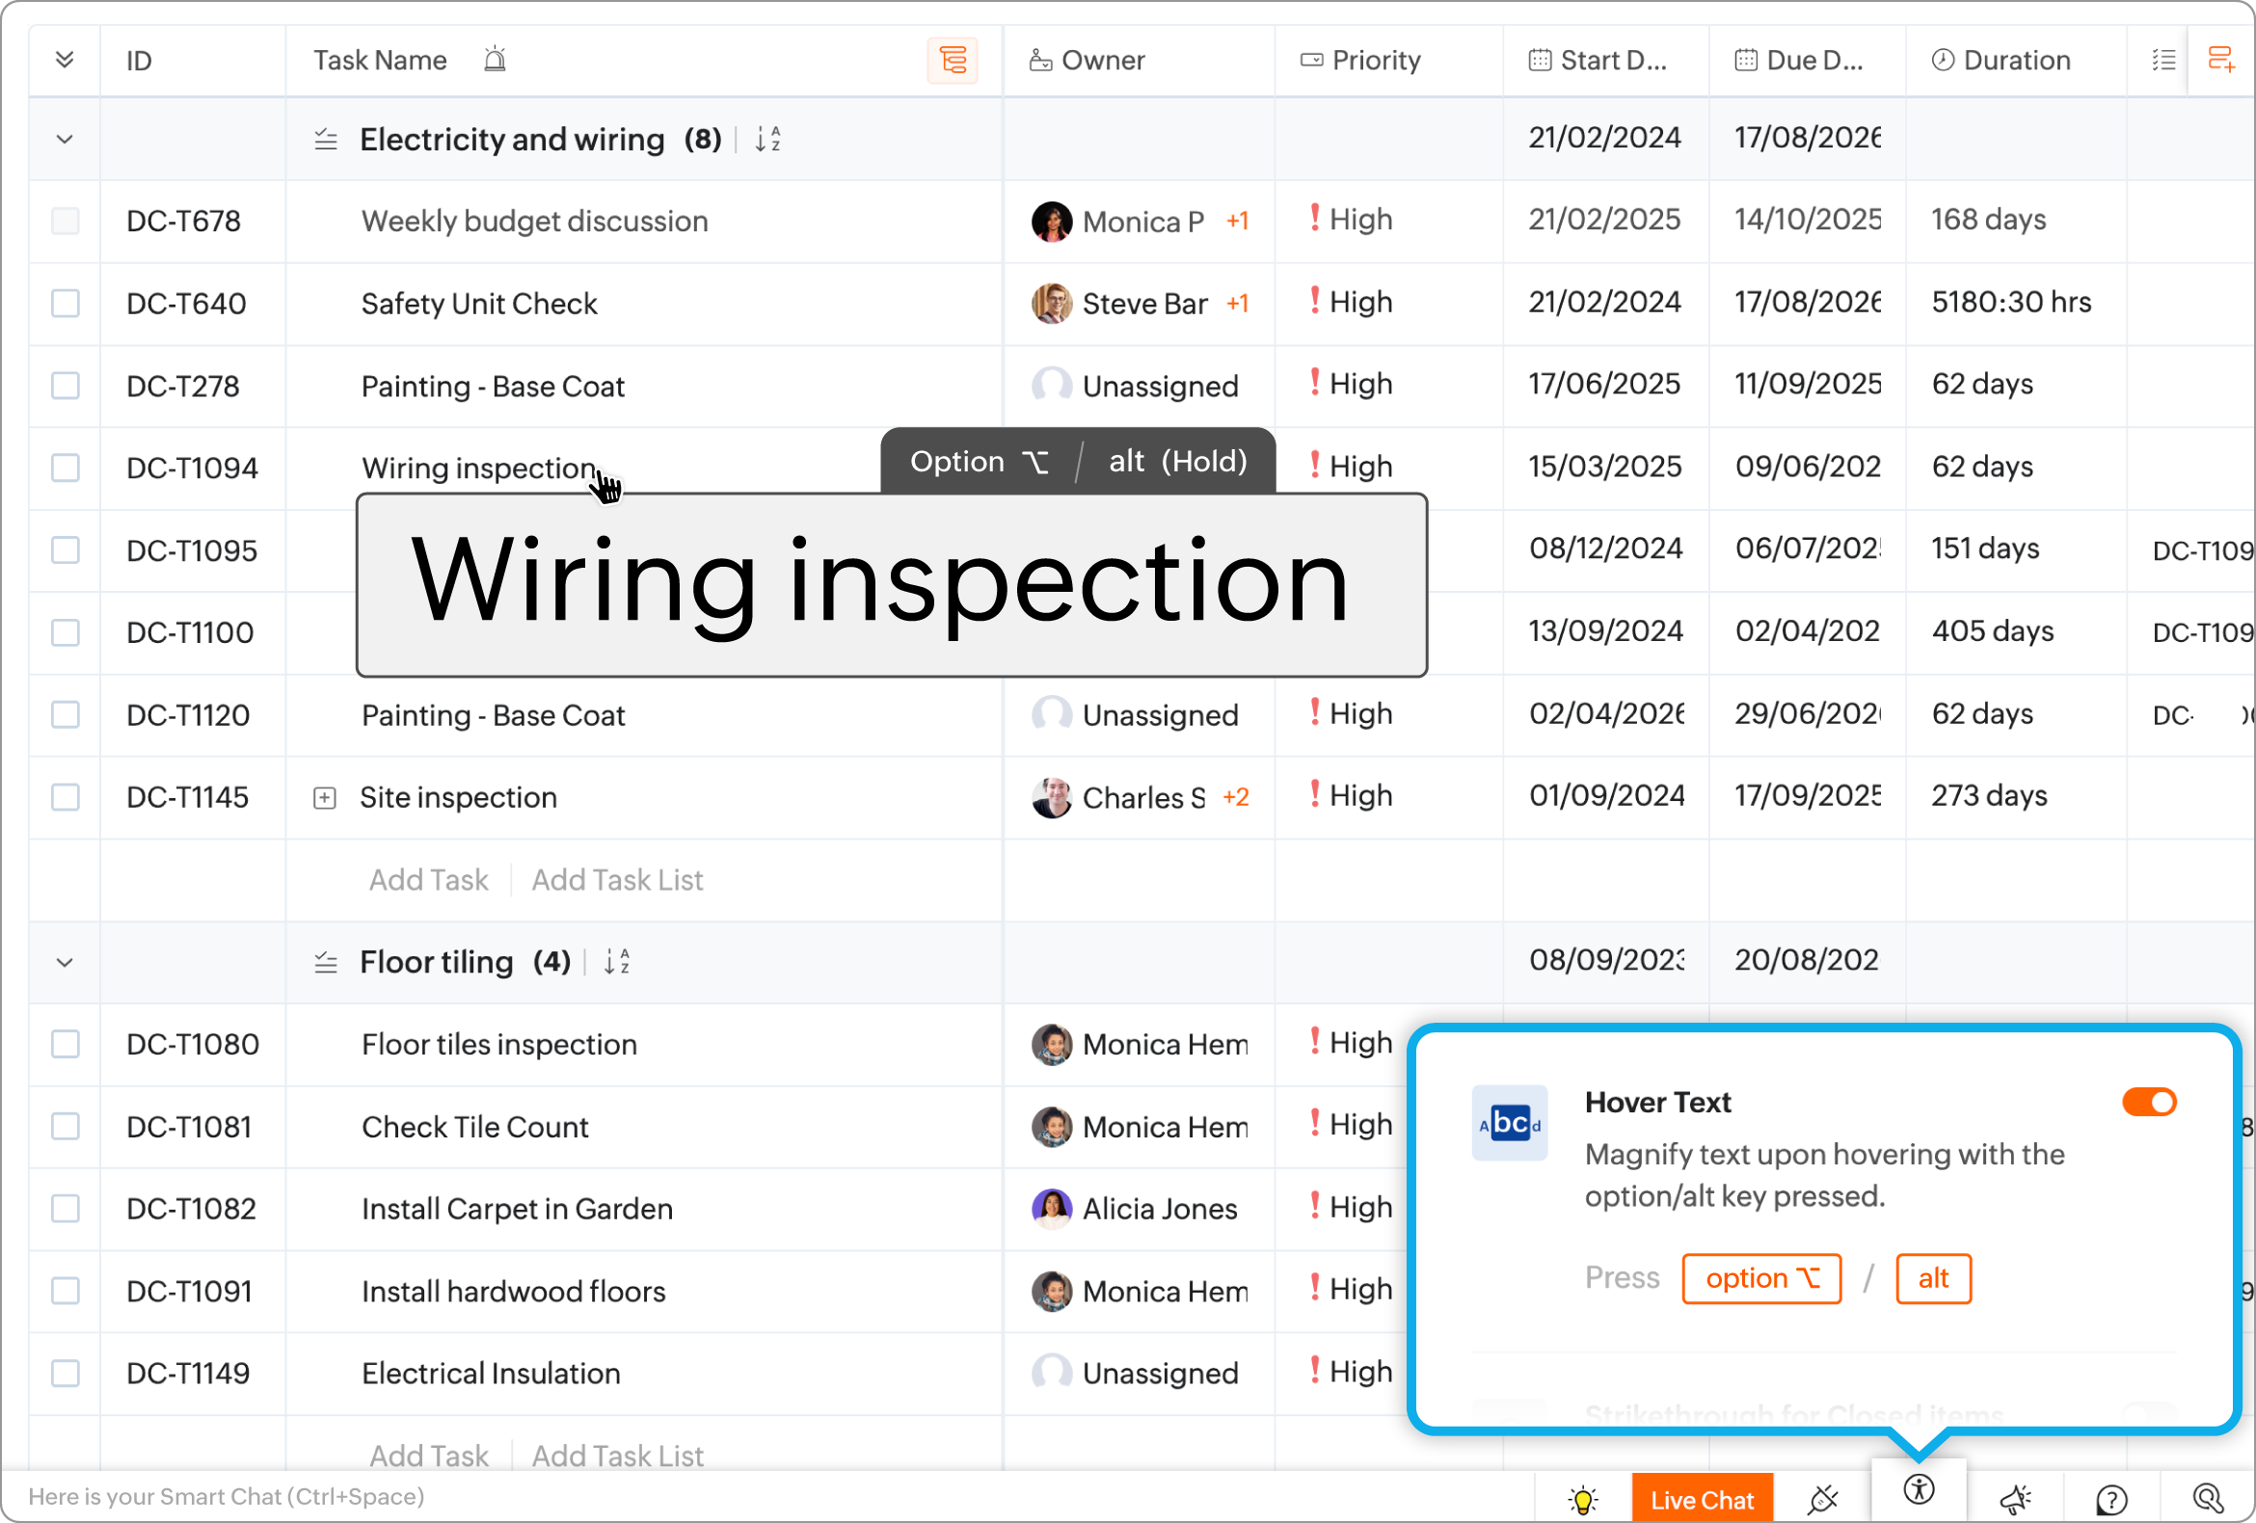Sort Electricity and wiring list A-Z
2256x1523 pixels.
tap(767, 140)
